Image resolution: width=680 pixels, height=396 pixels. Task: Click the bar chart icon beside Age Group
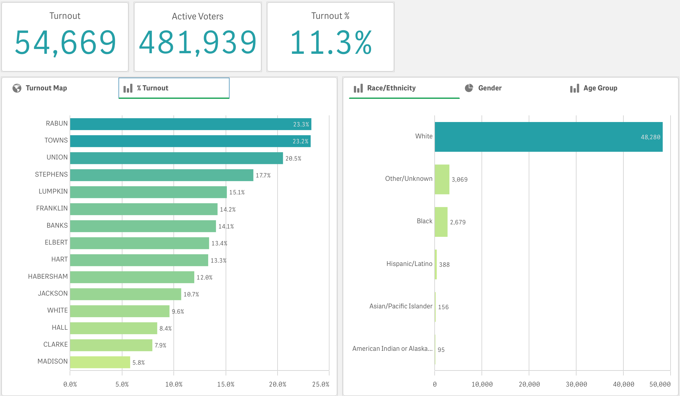pos(575,88)
